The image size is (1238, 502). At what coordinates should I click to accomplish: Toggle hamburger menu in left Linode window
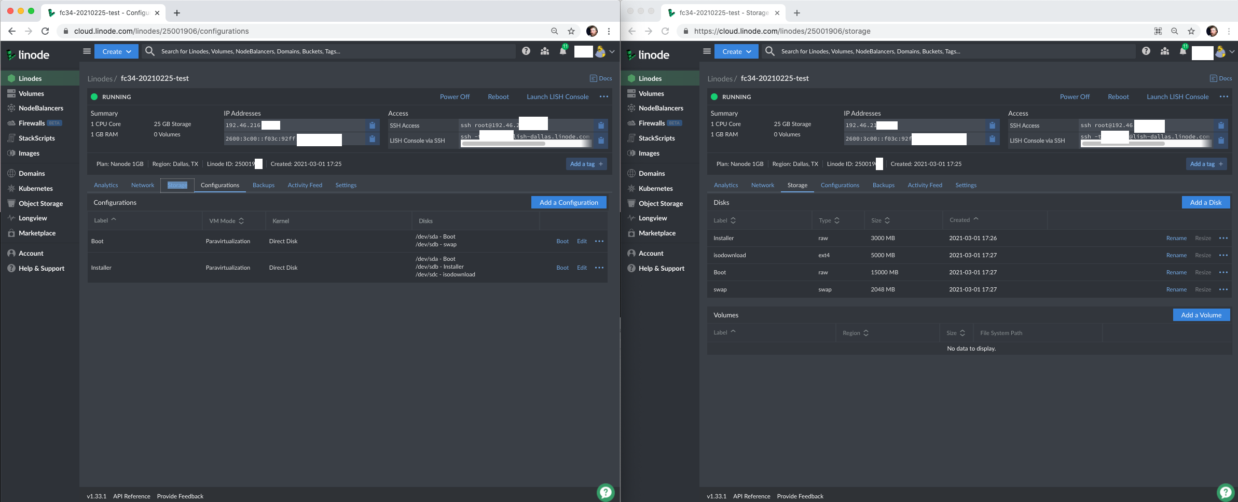pyautogui.click(x=87, y=51)
